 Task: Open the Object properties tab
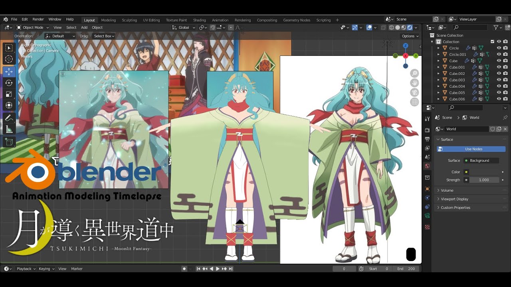click(427, 189)
